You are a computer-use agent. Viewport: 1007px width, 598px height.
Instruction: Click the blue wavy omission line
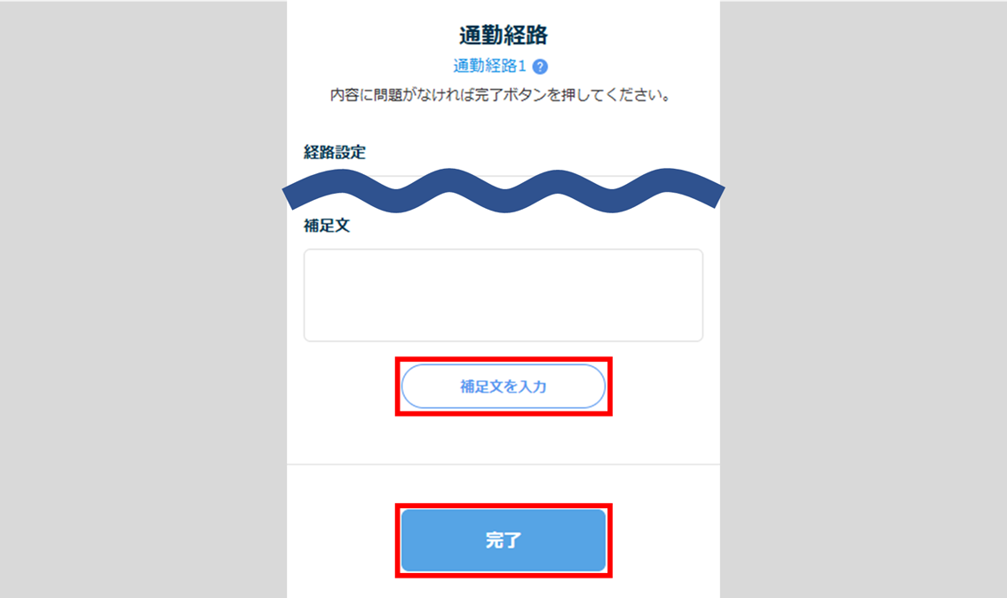[503, 190]
